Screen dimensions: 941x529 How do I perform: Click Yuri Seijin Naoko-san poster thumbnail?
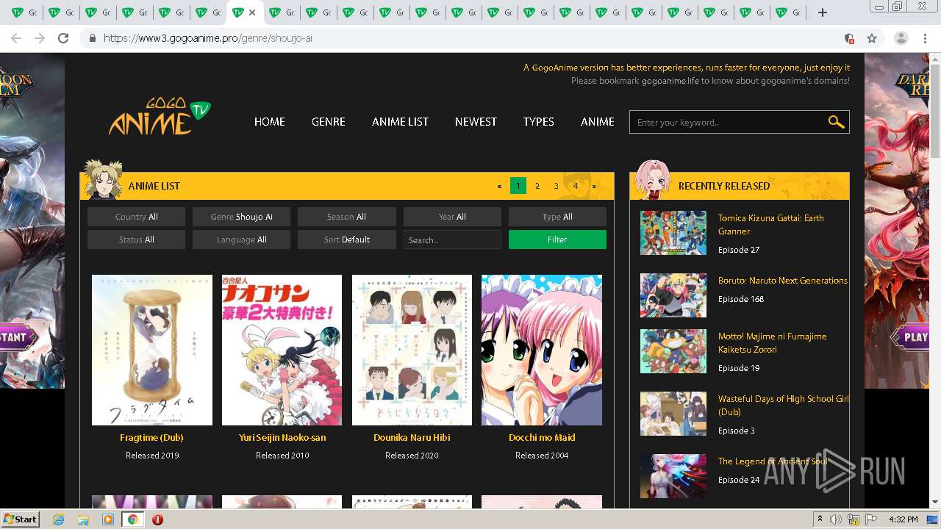[282, 350]
